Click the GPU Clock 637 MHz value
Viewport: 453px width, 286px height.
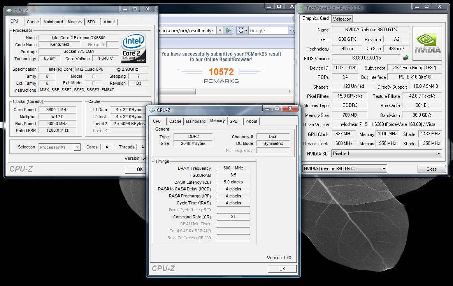pos(344,134)
